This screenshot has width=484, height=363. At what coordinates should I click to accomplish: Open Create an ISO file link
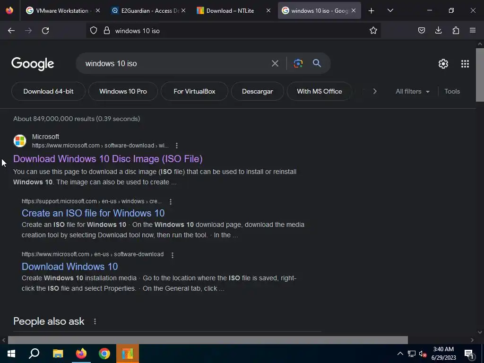coord(93,213)
